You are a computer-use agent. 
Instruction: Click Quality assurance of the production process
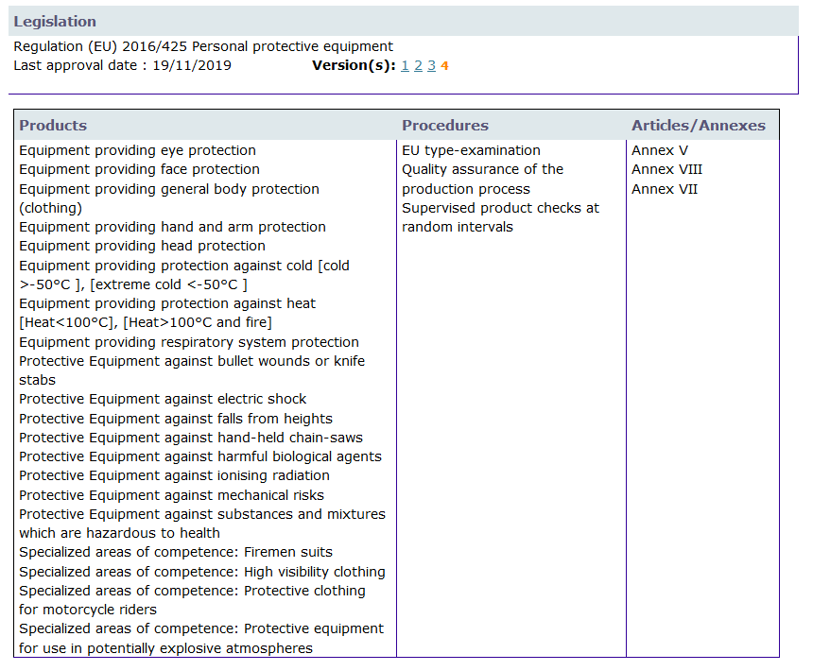point(482,180)
